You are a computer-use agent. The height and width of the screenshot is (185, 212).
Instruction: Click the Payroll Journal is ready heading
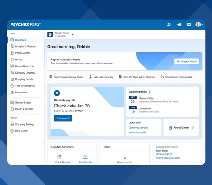(x=65, y=59)
